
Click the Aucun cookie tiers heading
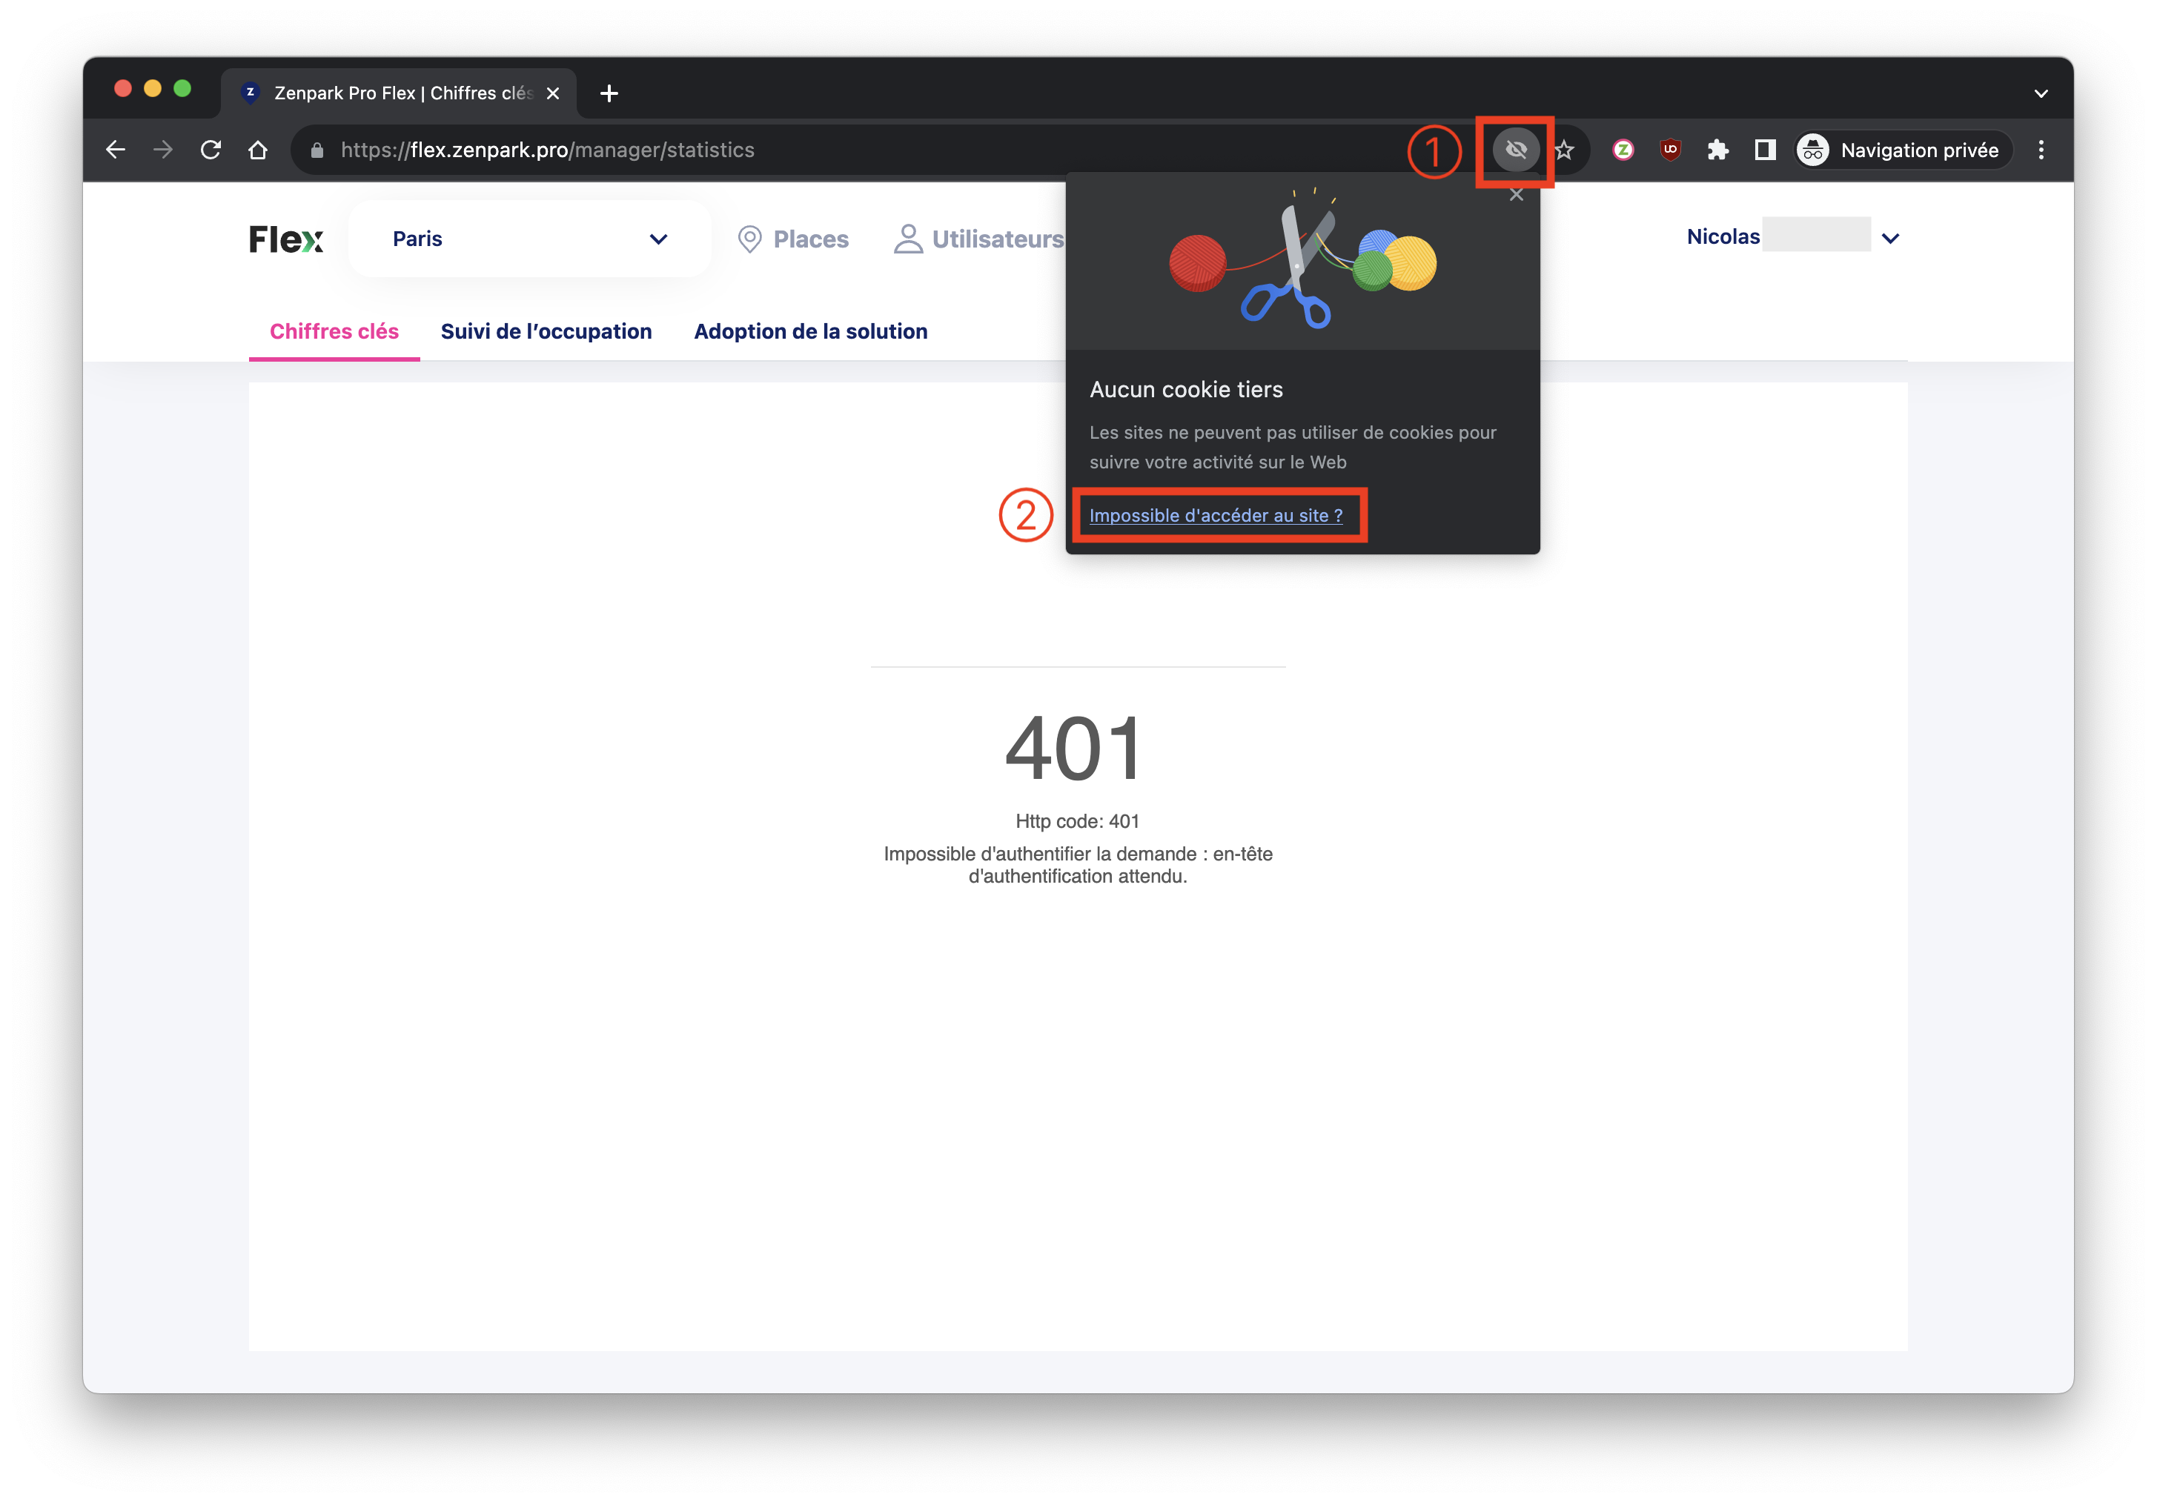click(1187, 390)
